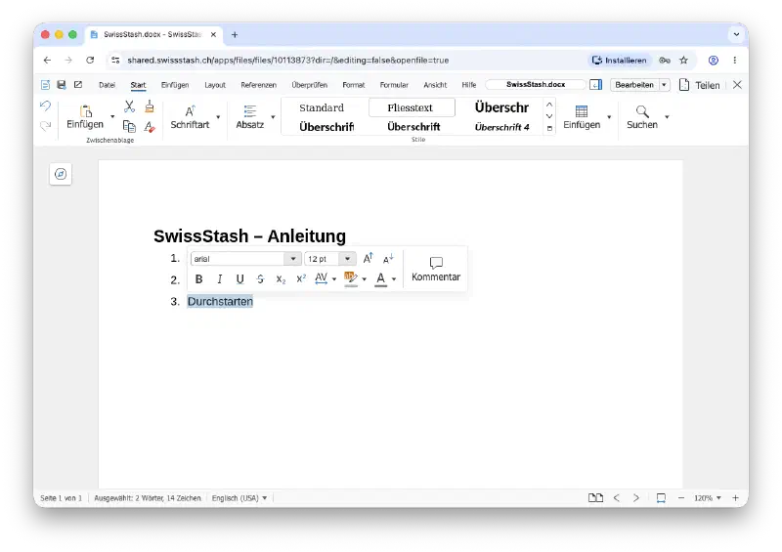Switch to the Ansicht ribbon tab

click(435, 85)
